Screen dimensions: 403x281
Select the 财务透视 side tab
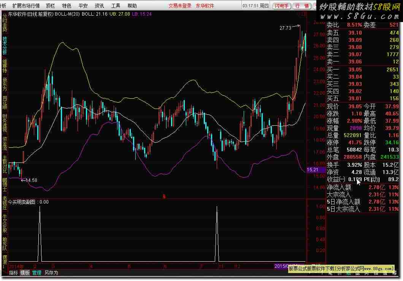[x=5, y=123]
